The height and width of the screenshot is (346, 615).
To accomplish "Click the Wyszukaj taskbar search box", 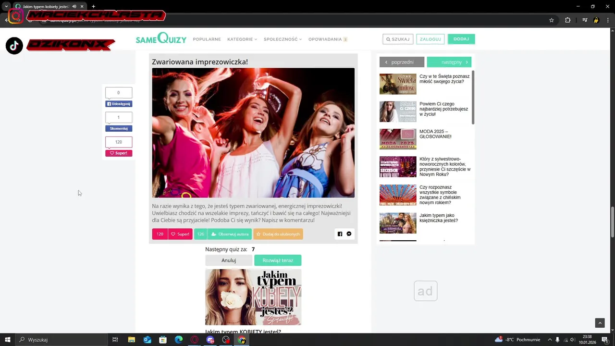I will (61, 340).
